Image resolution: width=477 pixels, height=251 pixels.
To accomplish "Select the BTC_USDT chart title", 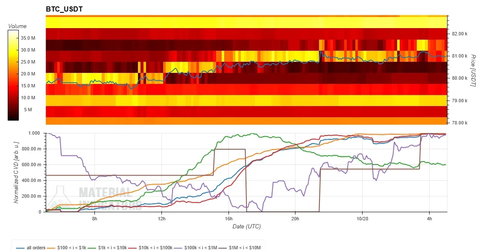I will coord(64,9).
